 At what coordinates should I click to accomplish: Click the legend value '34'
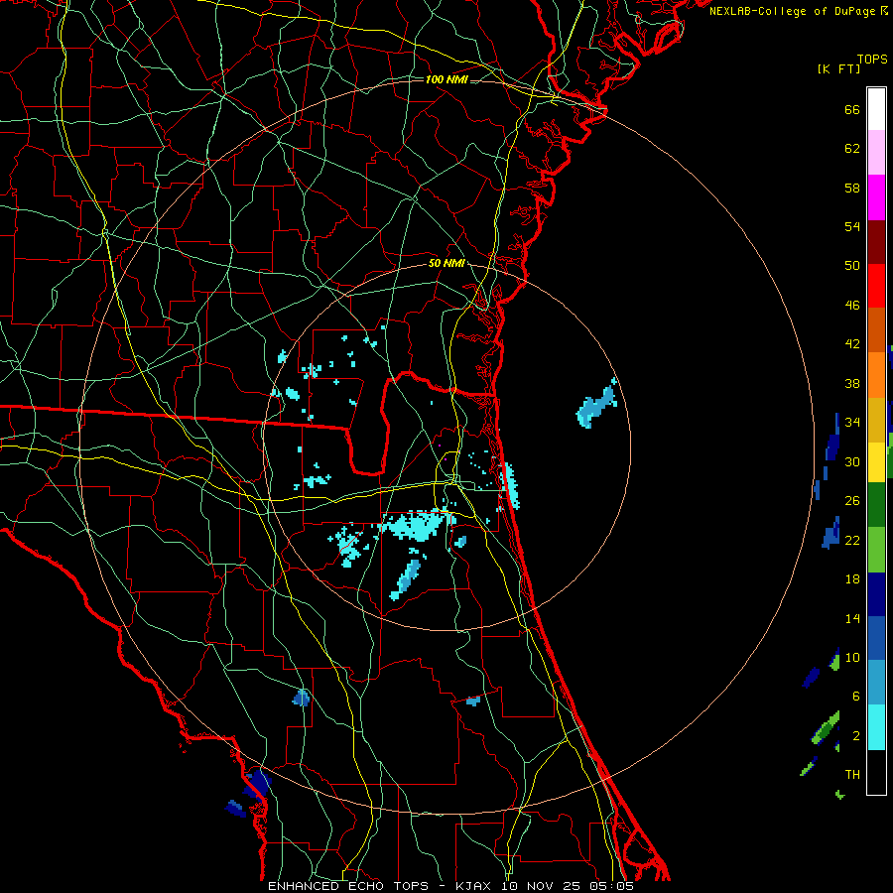(x=852, y=423)
